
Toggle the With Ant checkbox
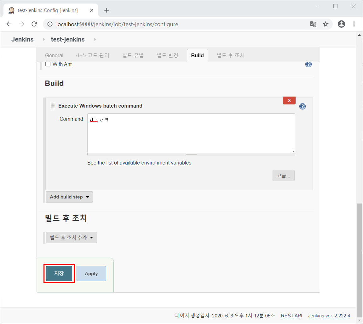[48, 64]
